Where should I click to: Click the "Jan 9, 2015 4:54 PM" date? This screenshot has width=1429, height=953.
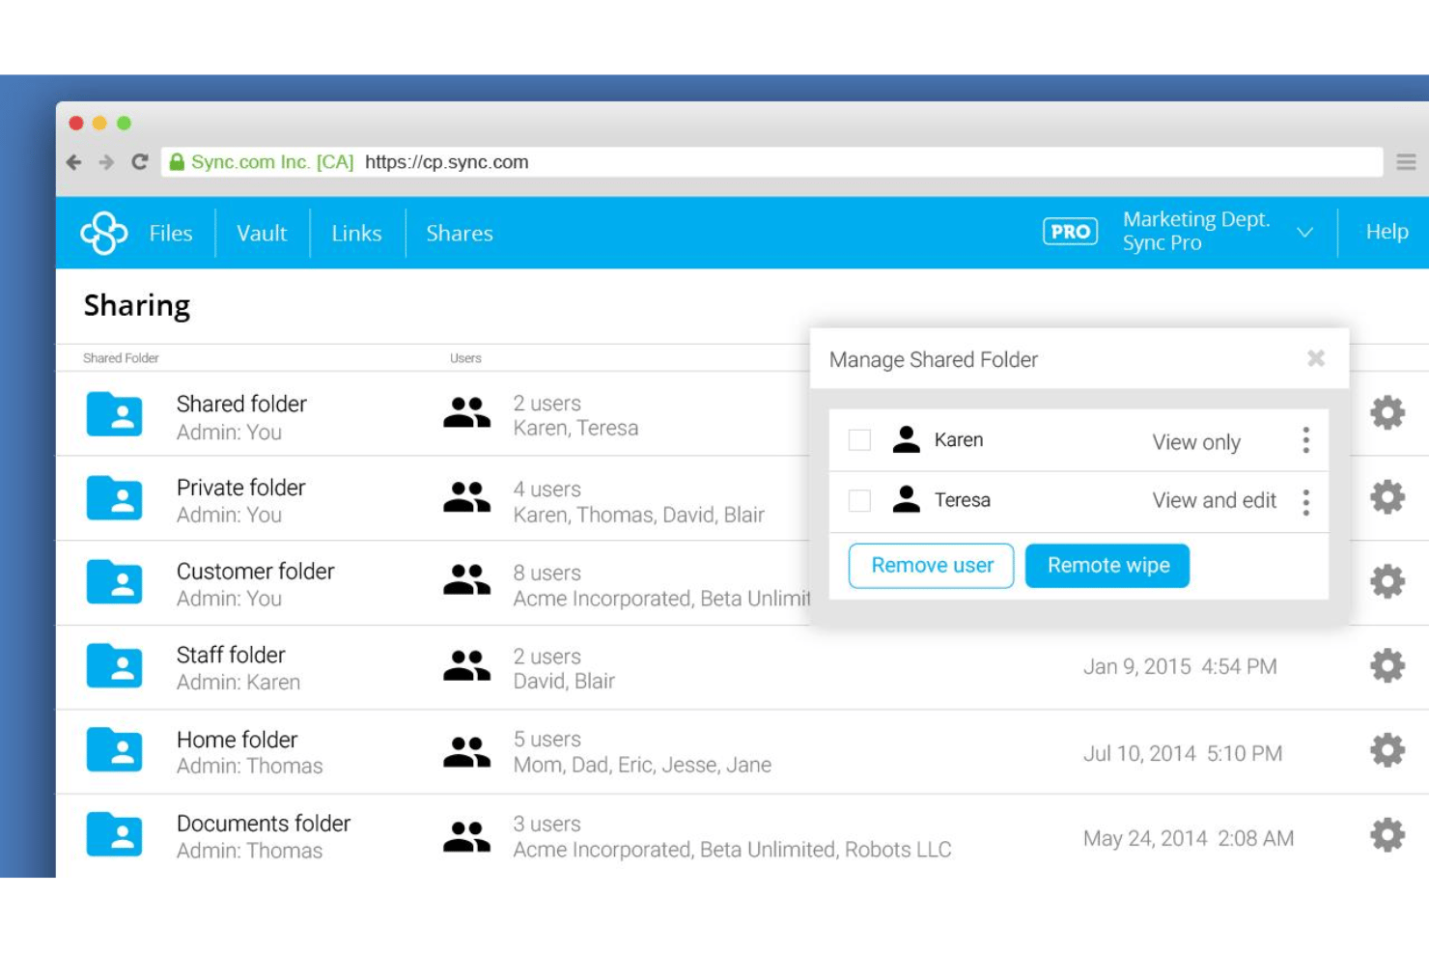[x=1180, y=667]
